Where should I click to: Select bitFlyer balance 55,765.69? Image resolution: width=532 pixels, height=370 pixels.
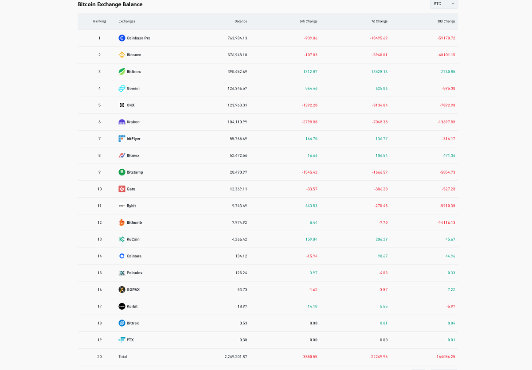tap(238, 139)
